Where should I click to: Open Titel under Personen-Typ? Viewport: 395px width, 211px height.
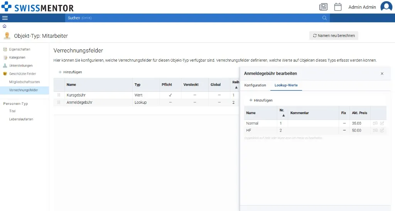tap(12, 111)
